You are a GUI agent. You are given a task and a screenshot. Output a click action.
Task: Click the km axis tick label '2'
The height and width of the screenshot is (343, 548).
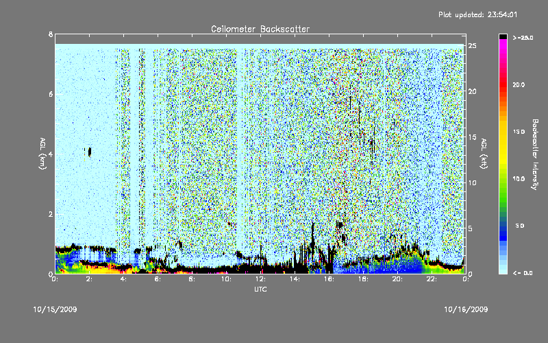pos(51,214)
